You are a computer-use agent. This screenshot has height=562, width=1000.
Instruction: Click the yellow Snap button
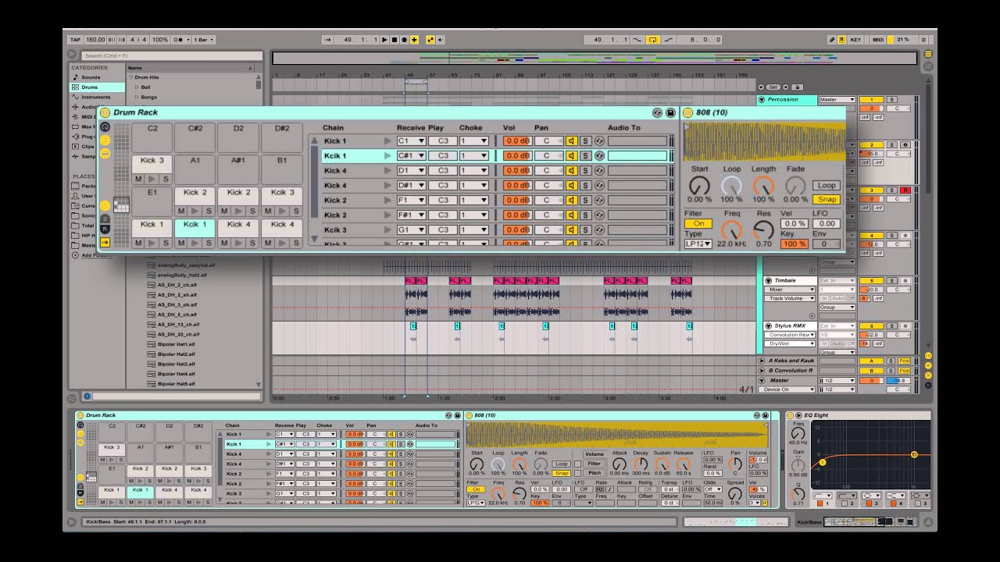827,199
